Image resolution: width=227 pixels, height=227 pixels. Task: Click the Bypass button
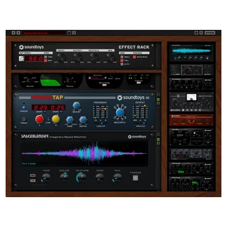point(210,33)
